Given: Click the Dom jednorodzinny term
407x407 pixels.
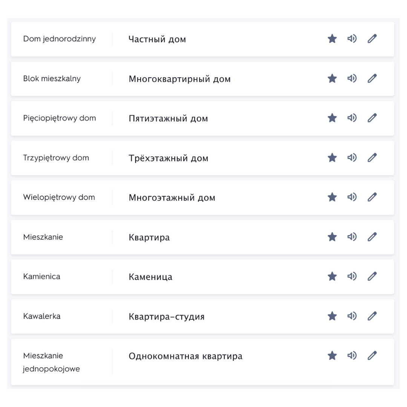Looking at the screenshot, I should pyautogui.click(x=59, y=39).
